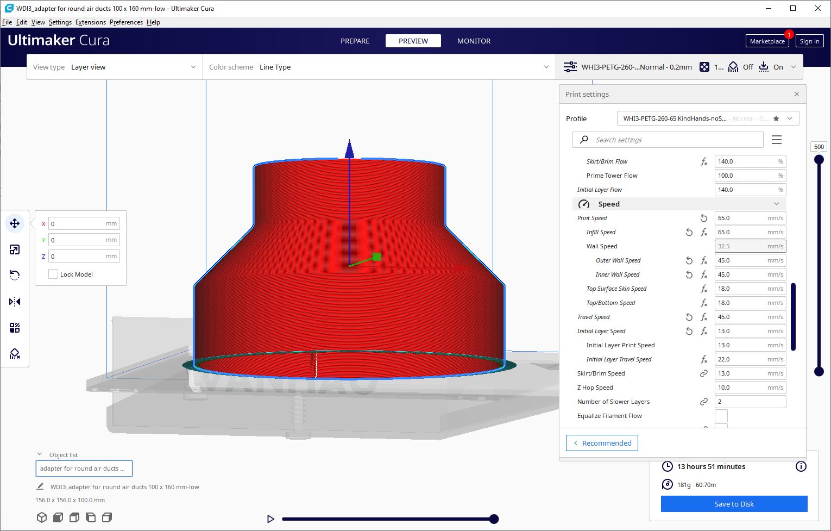
Task: Click the Save to Disk button
Action: pyautogui.click(x=734, y=504)
